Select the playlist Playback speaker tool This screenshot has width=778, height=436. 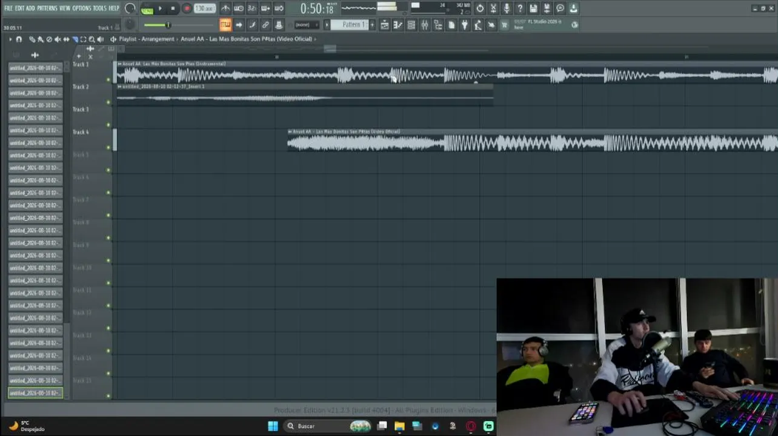pyautogui.click(x=101, y=39)
